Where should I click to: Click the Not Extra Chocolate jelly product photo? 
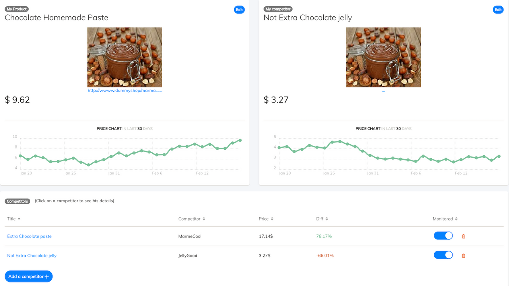[383, 57]
